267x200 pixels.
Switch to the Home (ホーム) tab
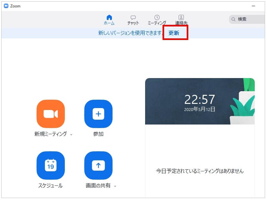click(109, 20)
